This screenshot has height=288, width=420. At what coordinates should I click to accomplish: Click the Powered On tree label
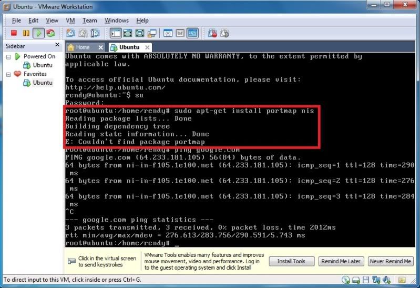click(39, 56)
